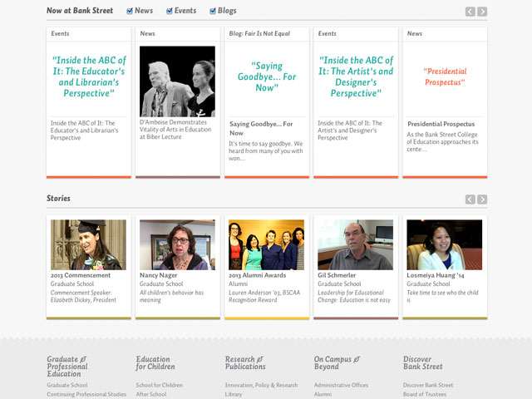The image size is (532, 399).
Task: Go to next items in Now at Bank Street carousel
Action: (x=482, y=12)
